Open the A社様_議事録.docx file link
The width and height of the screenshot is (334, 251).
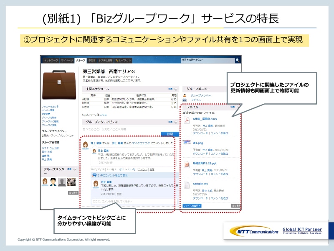coord(205,119)
